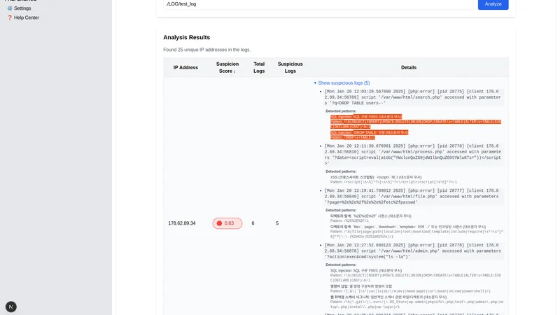Click the Settings gear icon
This screenshot has height=315, width=560.
tap(10, 8)
